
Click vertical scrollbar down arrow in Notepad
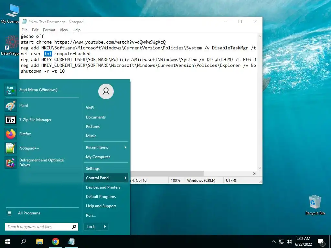(260, 168)
